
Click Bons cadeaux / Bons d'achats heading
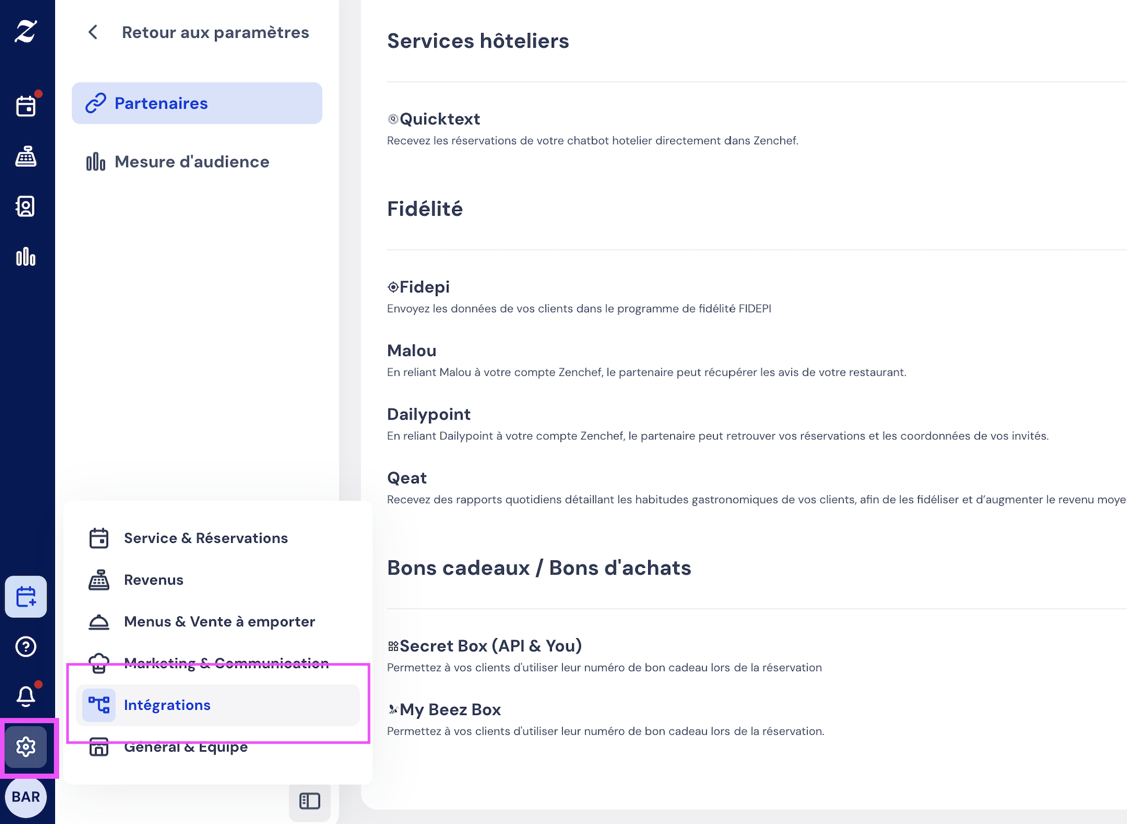[x=539, y=568]
